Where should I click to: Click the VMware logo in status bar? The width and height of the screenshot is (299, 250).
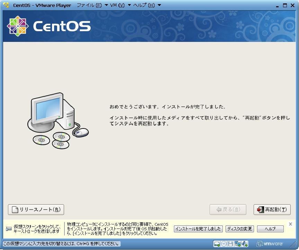(270, 243)
